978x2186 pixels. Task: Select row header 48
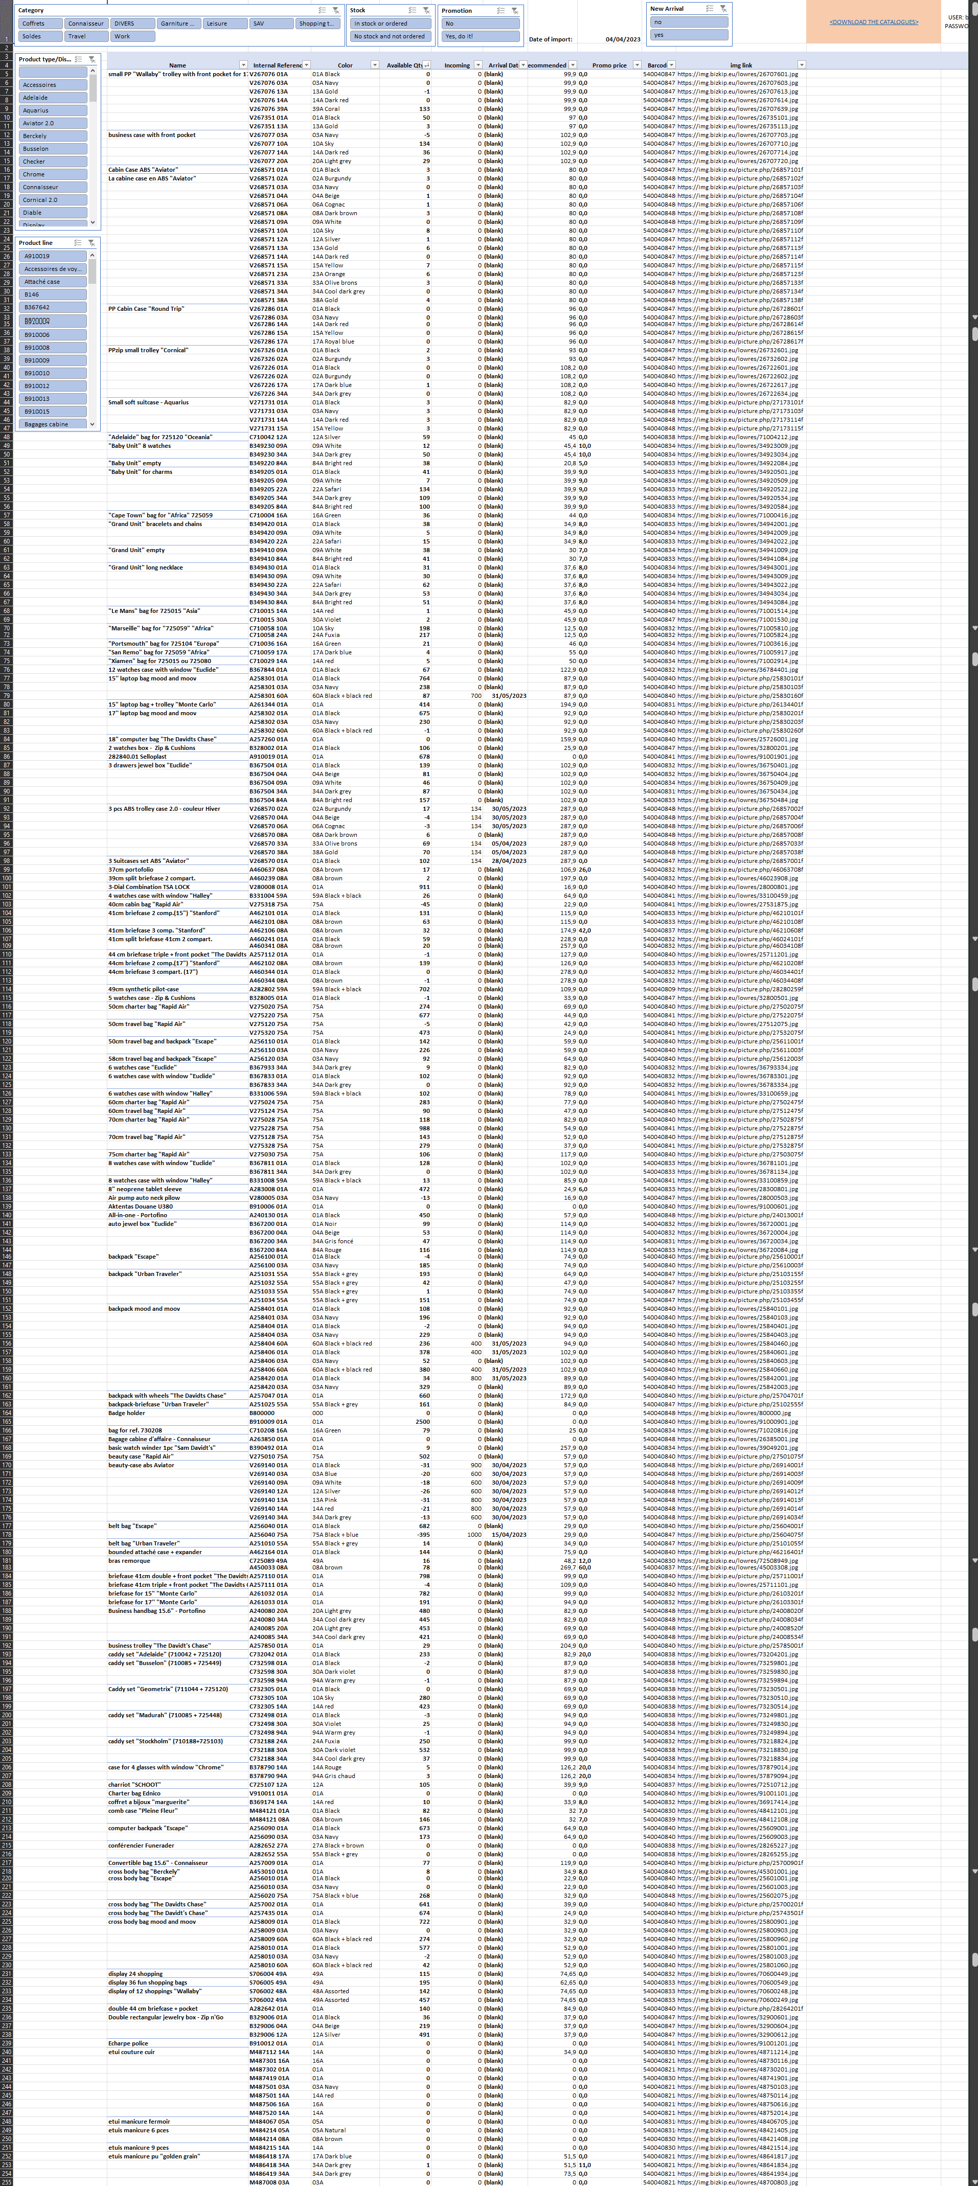pos(6,437)
